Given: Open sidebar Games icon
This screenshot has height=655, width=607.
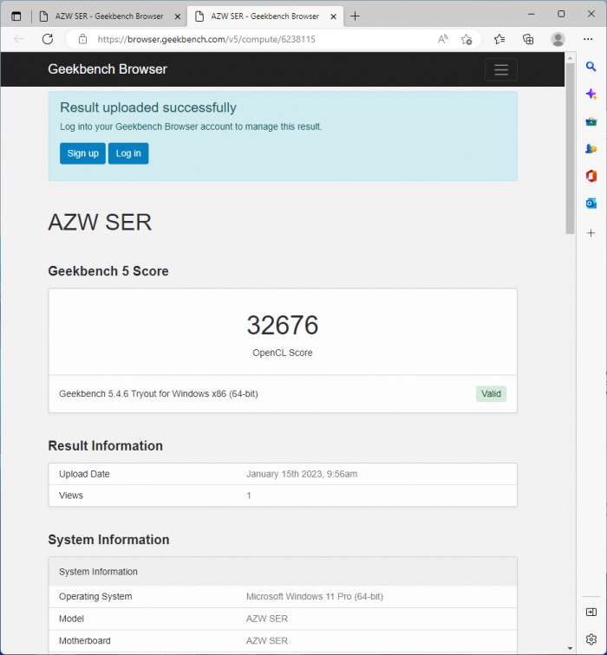Looking at the screenshot, I should tap(591, 149).
